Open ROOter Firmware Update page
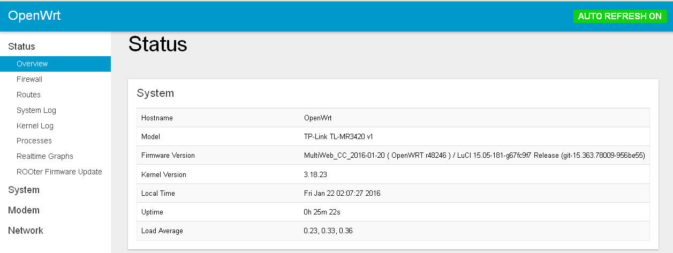This screenshot has height=253, width=673. (59, 172)
